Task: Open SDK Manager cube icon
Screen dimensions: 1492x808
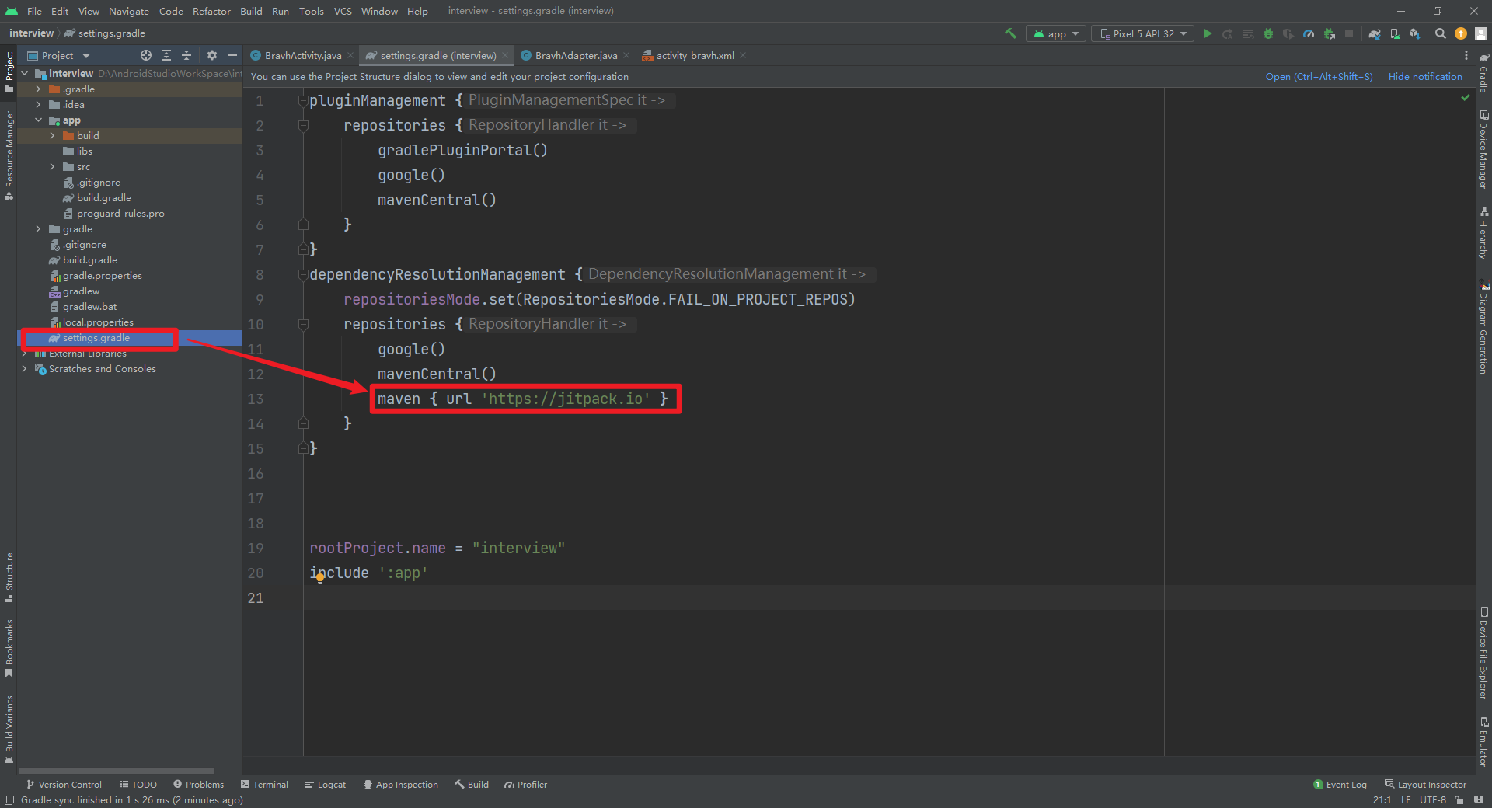Action: (x=1415, y=33)
